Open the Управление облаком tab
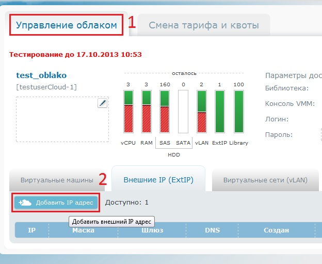 66,25
